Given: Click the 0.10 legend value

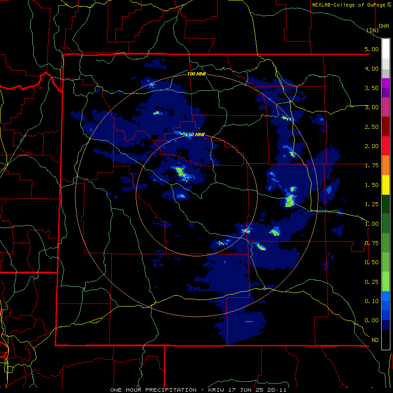Looking at the screenshot, I should point(372,301).
